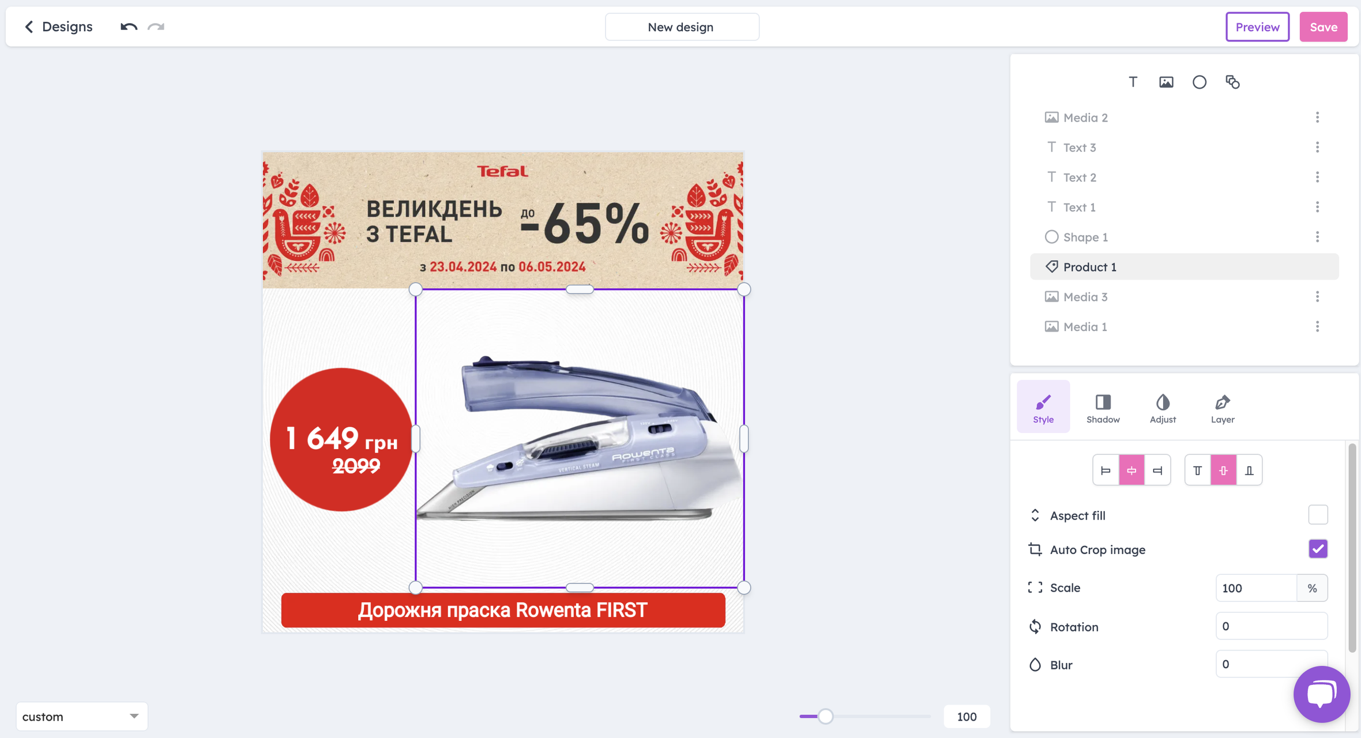Click the New design title field
Screen dimensions: 1361x738
tap(682, 27)
